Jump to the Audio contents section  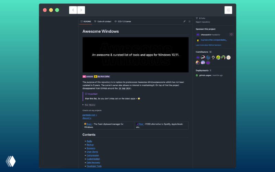89,141
